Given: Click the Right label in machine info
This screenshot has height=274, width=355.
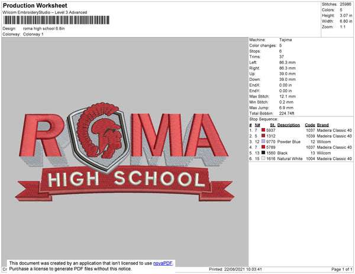Looking at the screenshot, I should (x=254, y=68).
